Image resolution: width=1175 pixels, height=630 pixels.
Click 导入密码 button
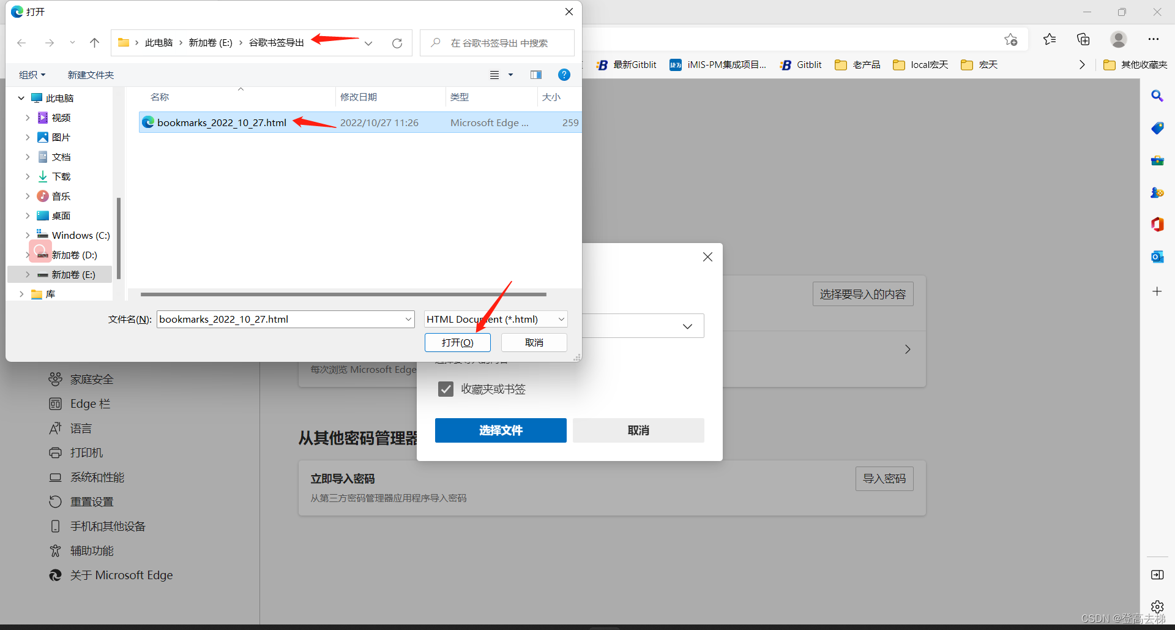click(884, 478)
